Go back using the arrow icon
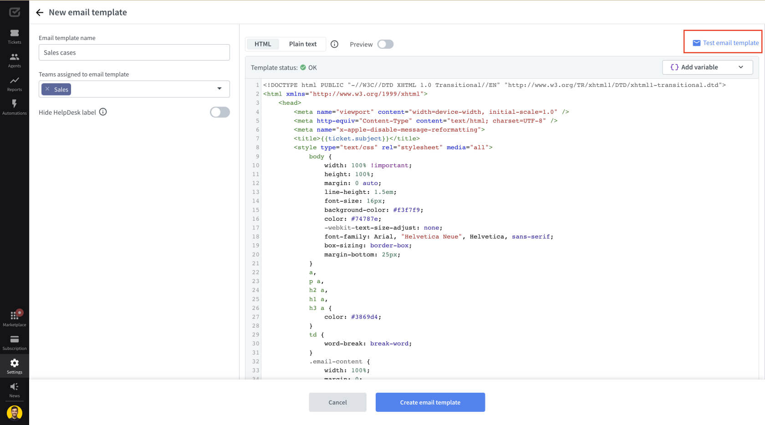The height and width of the screenshot is (425, 765). [x=40, y=12]
